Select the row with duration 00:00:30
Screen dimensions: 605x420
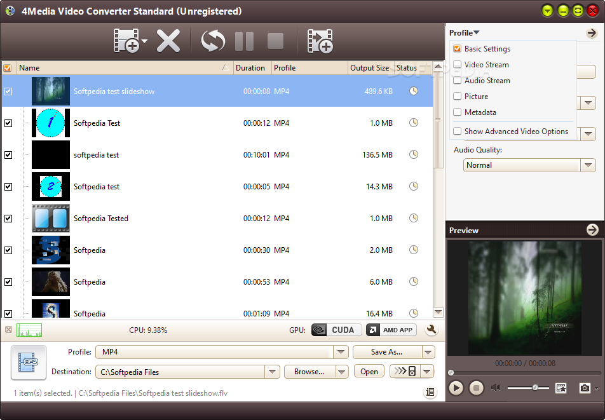click(x=217, y=250)
